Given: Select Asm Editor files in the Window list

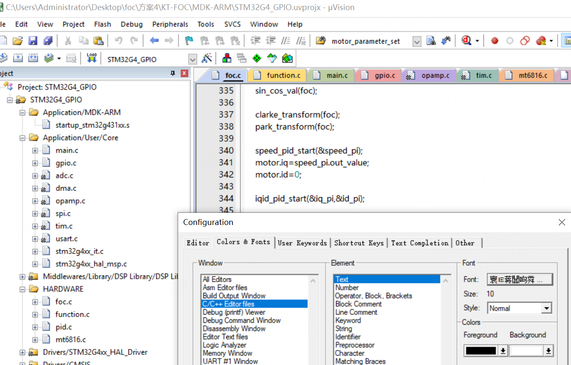Looking at the screenshot, I should click(x=225, y=288).
